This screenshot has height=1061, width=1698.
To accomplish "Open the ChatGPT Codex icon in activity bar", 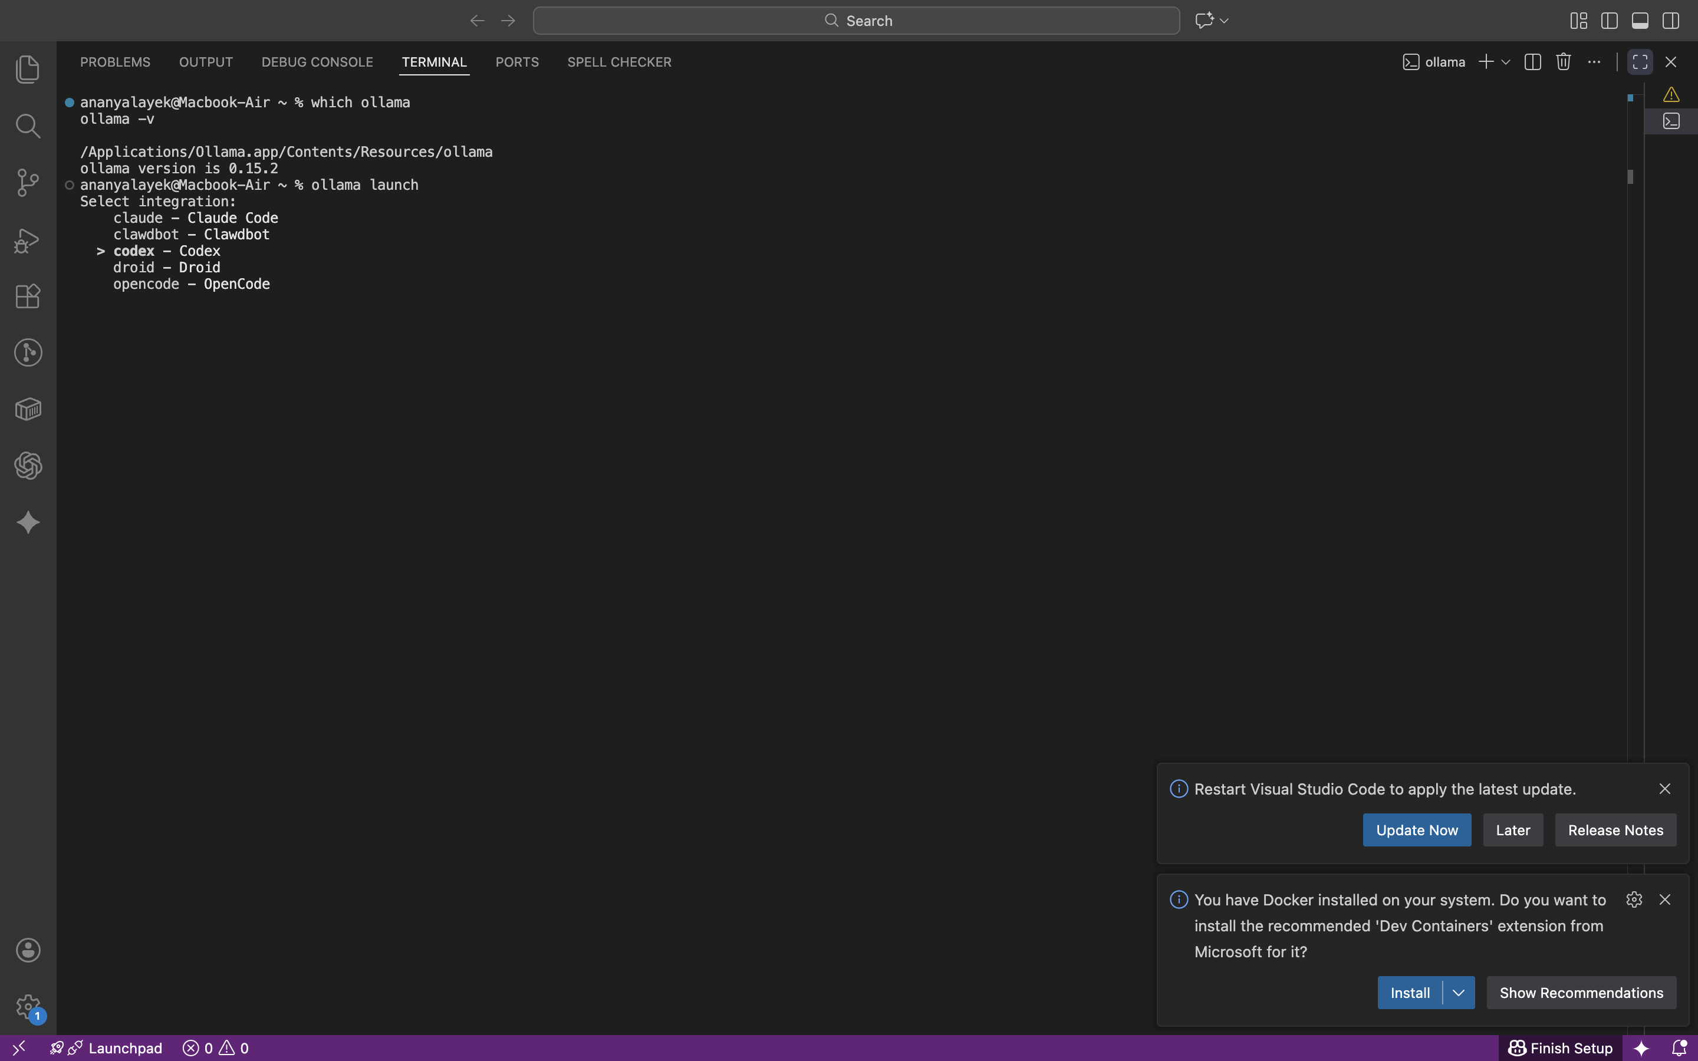I will click(x=28, y=466).
